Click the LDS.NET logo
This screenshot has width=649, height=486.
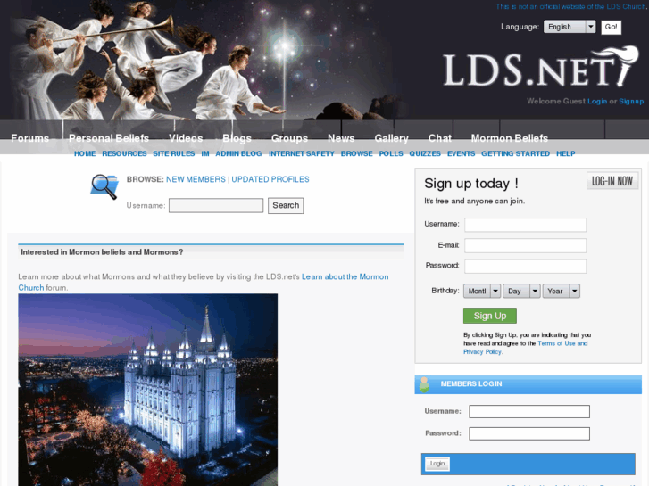pyautogui.click(x=541, y=67)
